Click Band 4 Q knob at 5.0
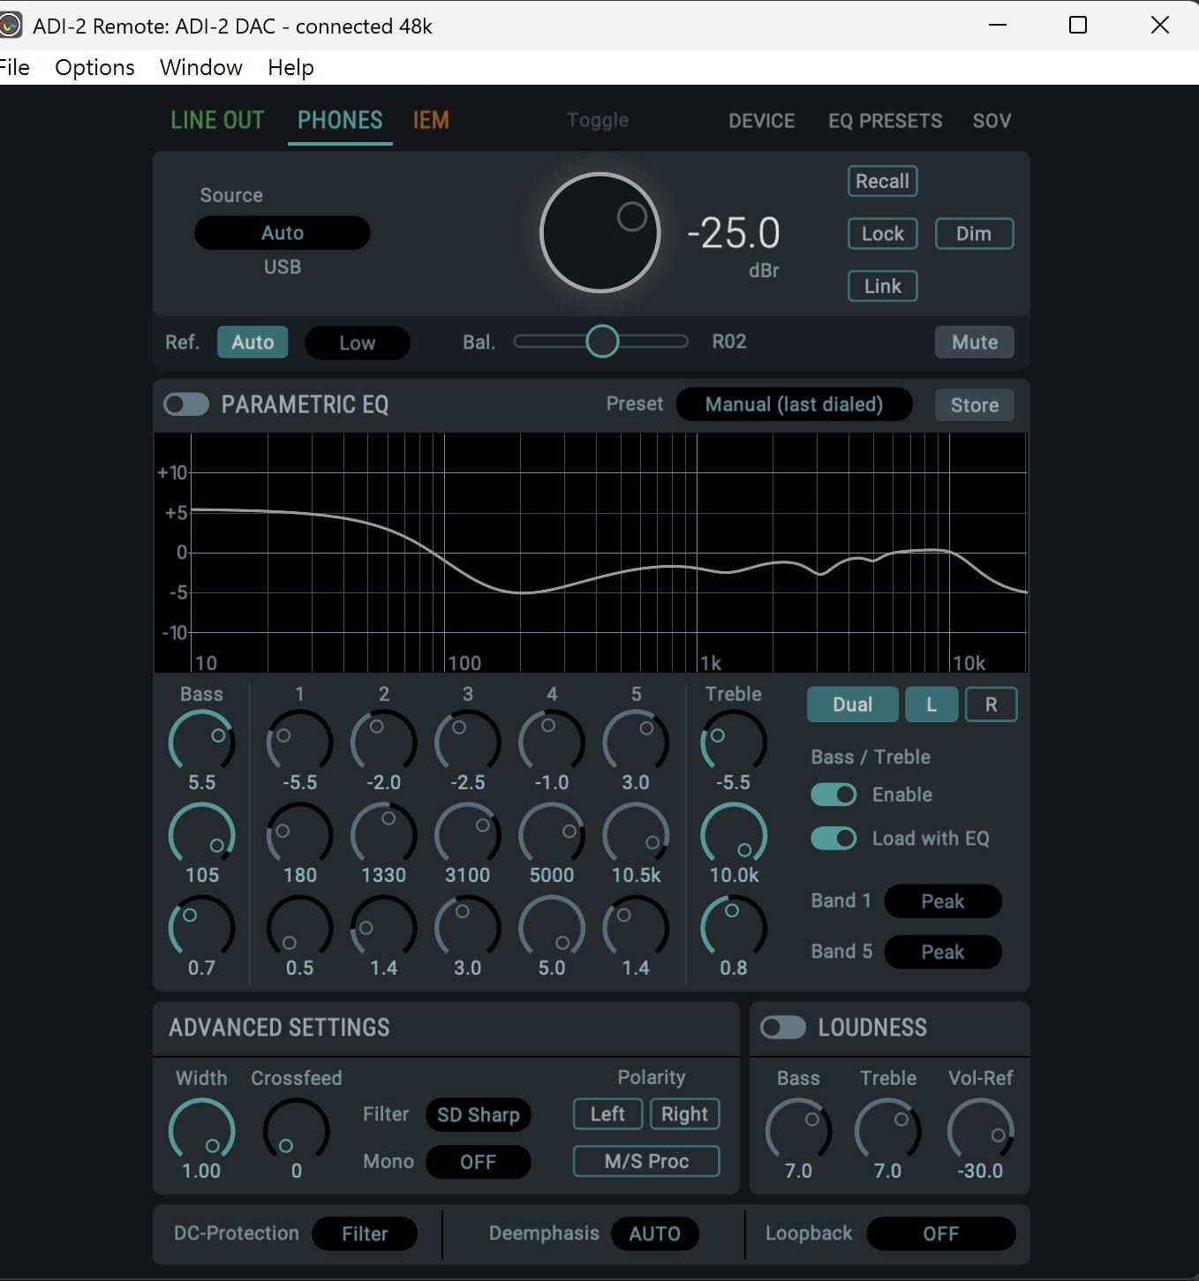 point(552,927)
